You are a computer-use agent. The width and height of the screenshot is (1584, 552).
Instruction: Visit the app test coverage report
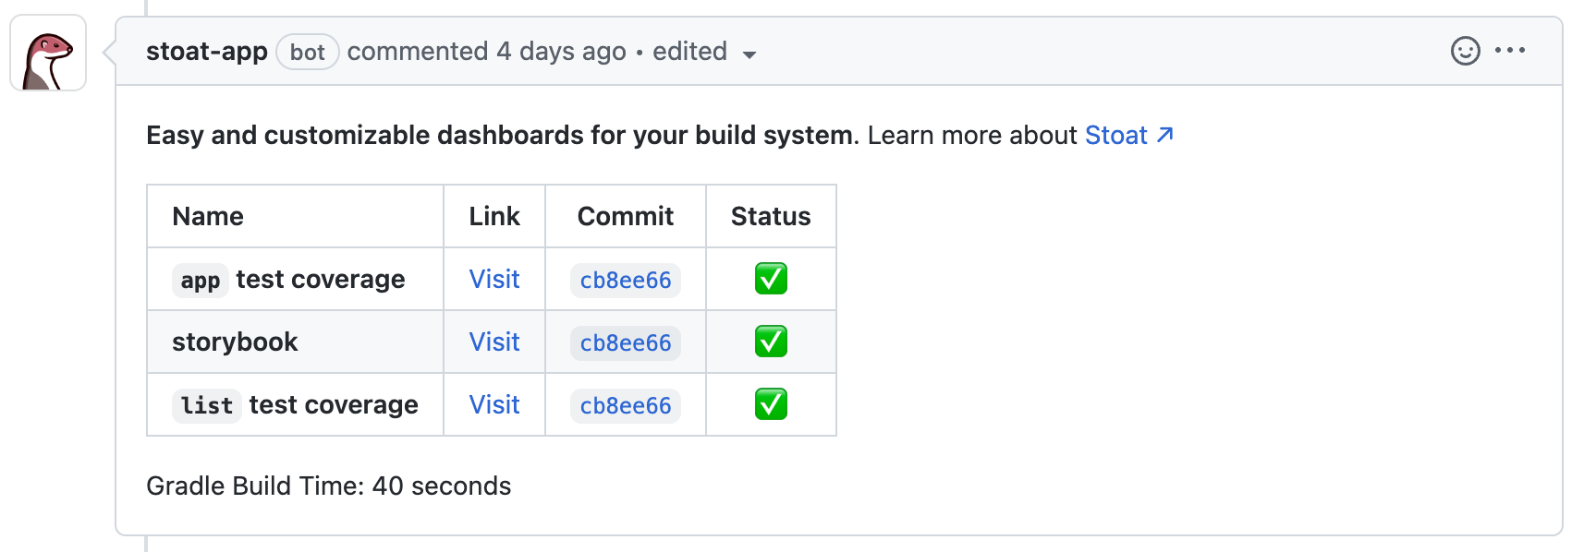tap(494, 279)
